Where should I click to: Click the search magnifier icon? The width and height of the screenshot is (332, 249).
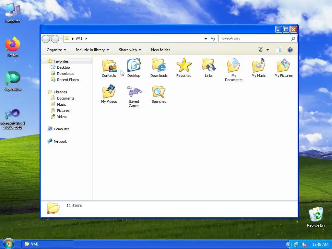point(293,39)
